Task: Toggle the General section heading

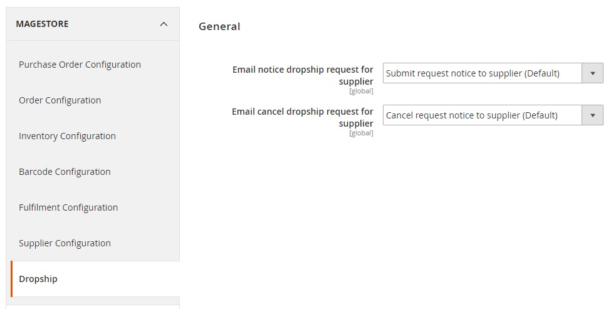Action: [219, 26]
